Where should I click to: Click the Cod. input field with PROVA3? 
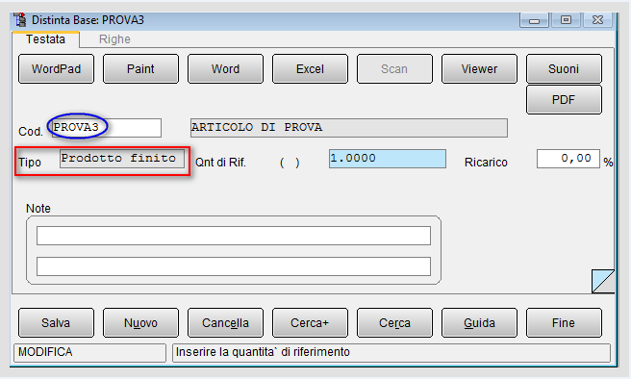(107, 128)
